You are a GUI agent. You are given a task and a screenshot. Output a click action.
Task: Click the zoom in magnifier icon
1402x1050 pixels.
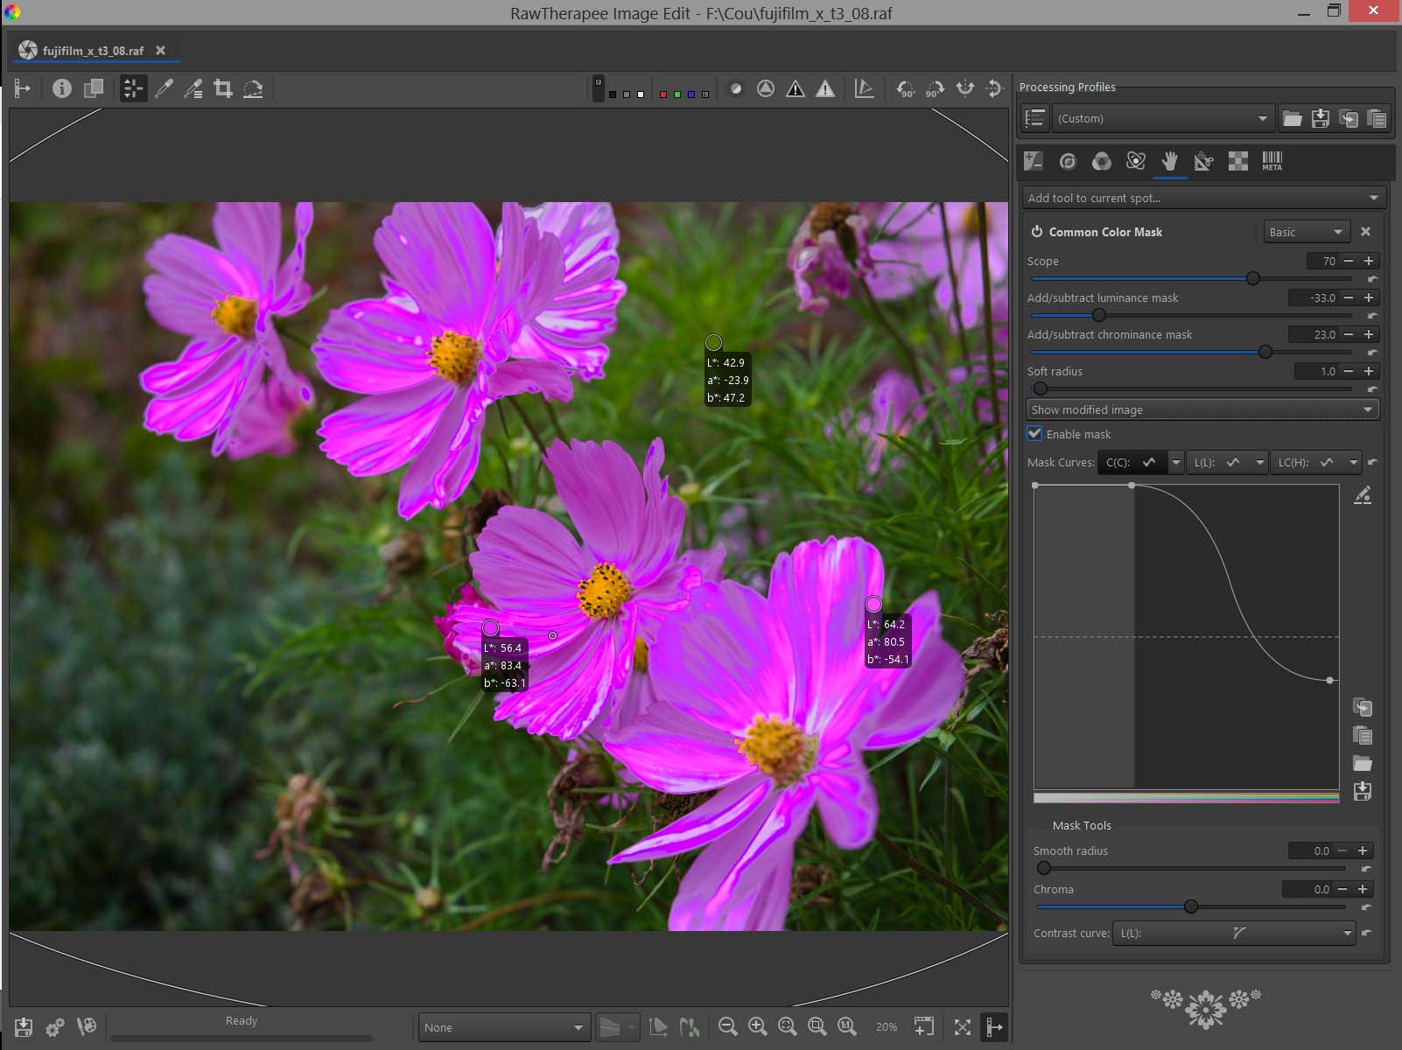pos(758,1027)
